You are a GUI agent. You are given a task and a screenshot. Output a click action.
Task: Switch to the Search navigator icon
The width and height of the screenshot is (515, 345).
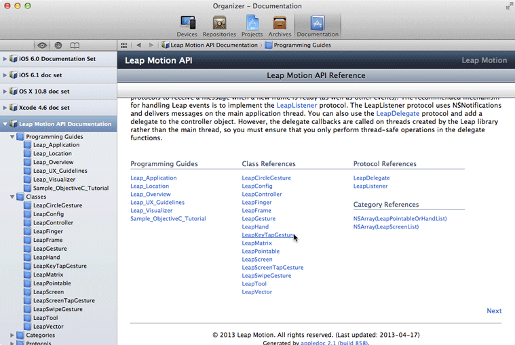pyautogui.click(x=58, y=45)
